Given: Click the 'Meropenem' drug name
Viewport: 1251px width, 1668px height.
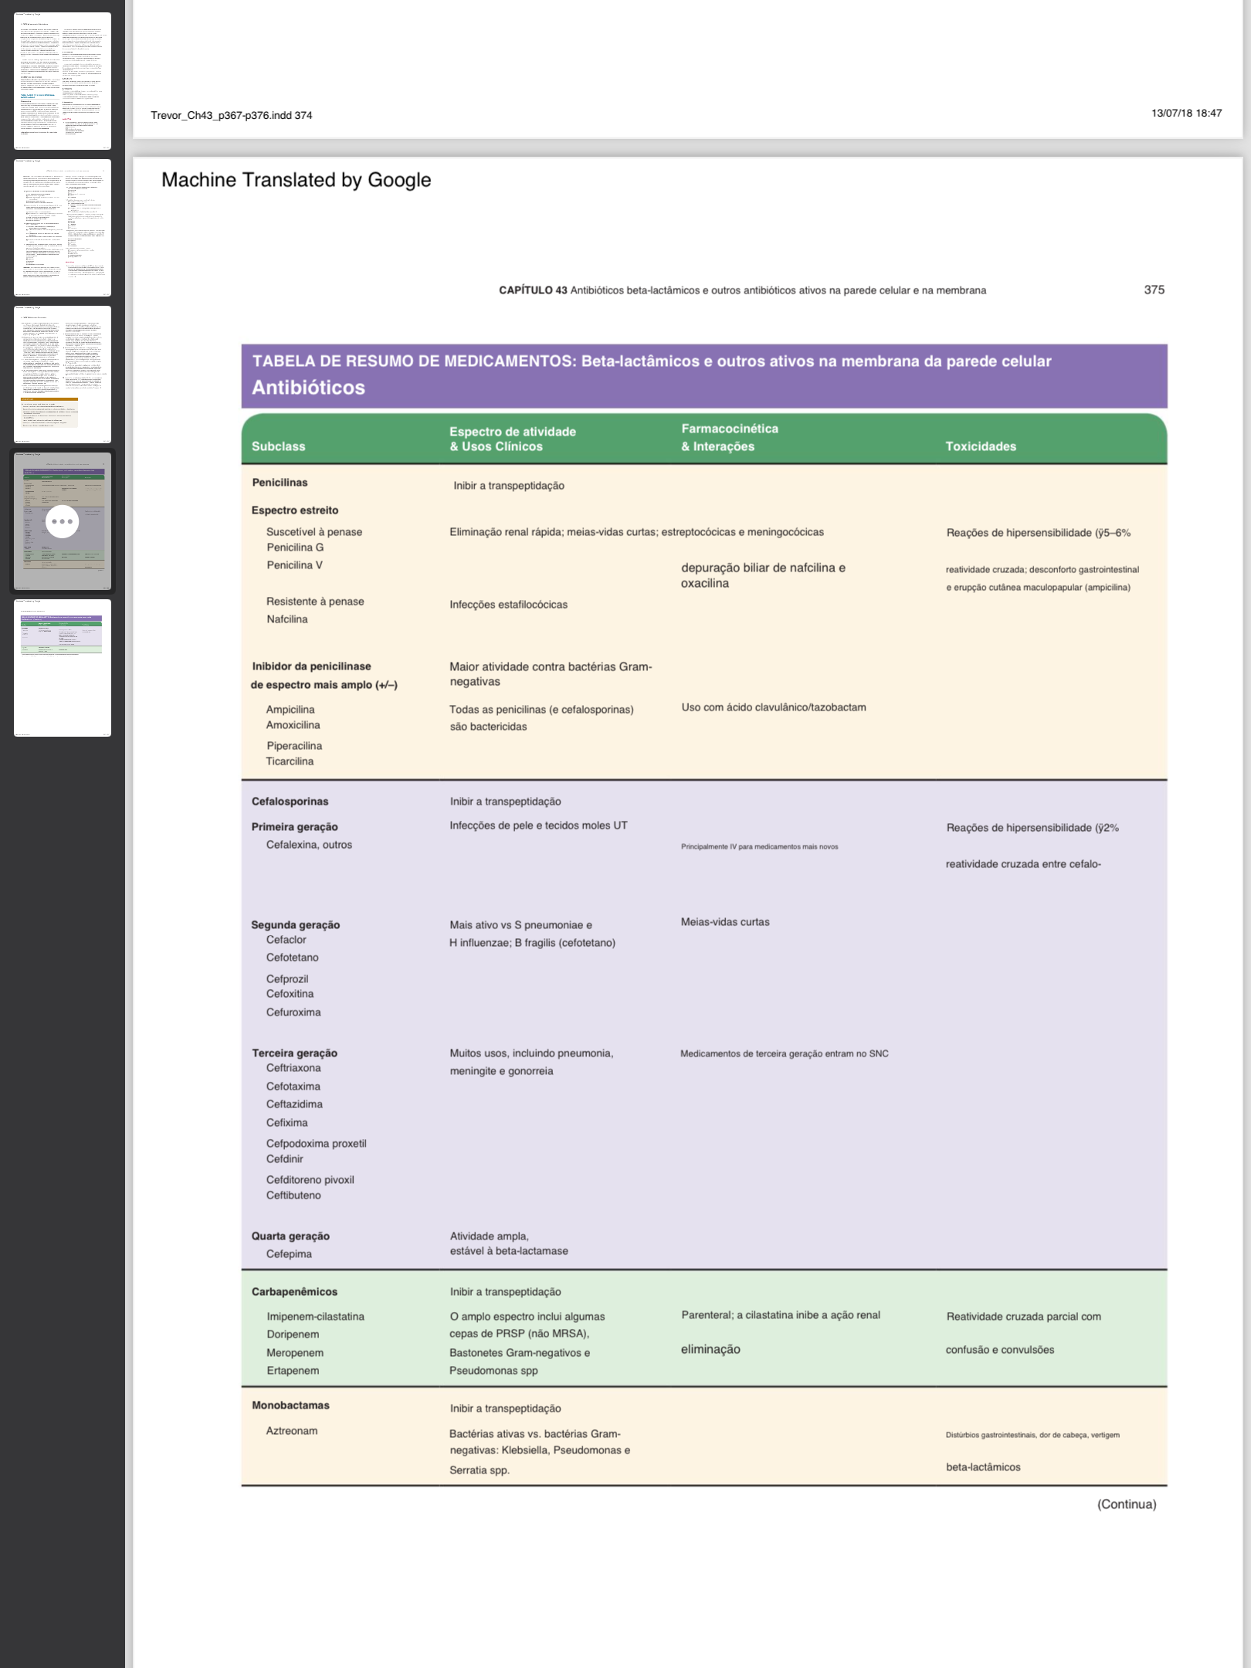Looking at the screenshot, I should coord(295,1353).
